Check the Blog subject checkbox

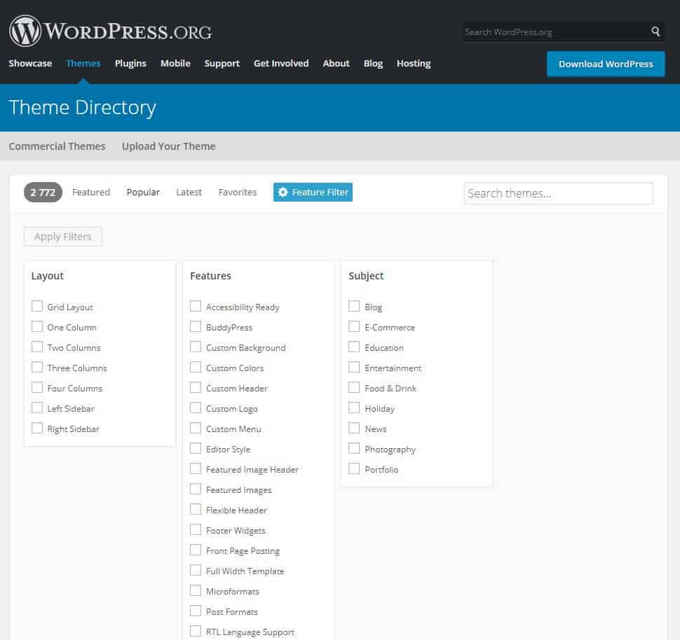354,307
